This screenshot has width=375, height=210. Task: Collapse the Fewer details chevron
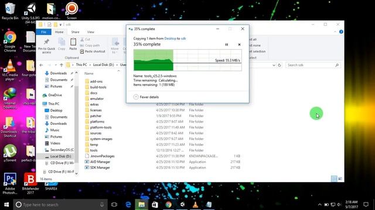pyautogui.click(x=136, y=97)
